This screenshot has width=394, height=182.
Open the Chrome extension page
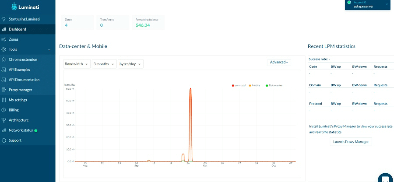point(28,59)
